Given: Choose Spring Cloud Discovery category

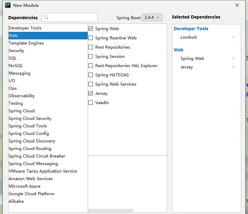Looking at the screenshot, I should tap(48, 141).
